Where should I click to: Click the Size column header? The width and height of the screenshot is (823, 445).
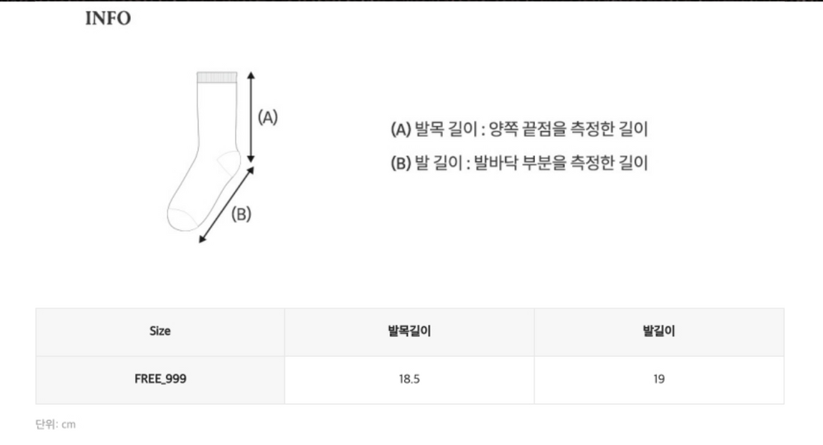point(160,332)
